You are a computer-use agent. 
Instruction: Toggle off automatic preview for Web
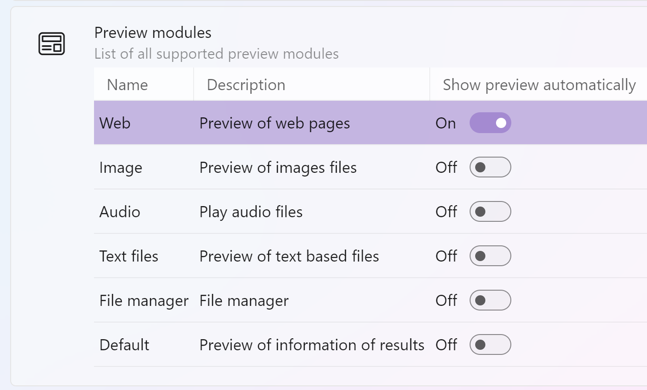click(x=490, y=122)
